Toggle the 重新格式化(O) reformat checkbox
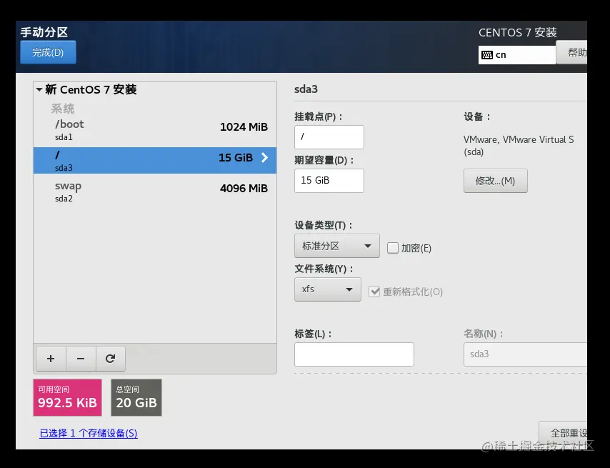This screenshot has width=610, height=468. [x=374, y=292]
